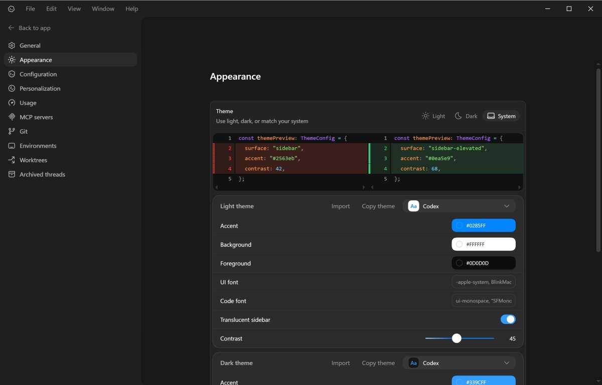Viewport: 602px width, 385px height.
Task: Click the Usage gauge icon
Action: (x=12, y=103)
